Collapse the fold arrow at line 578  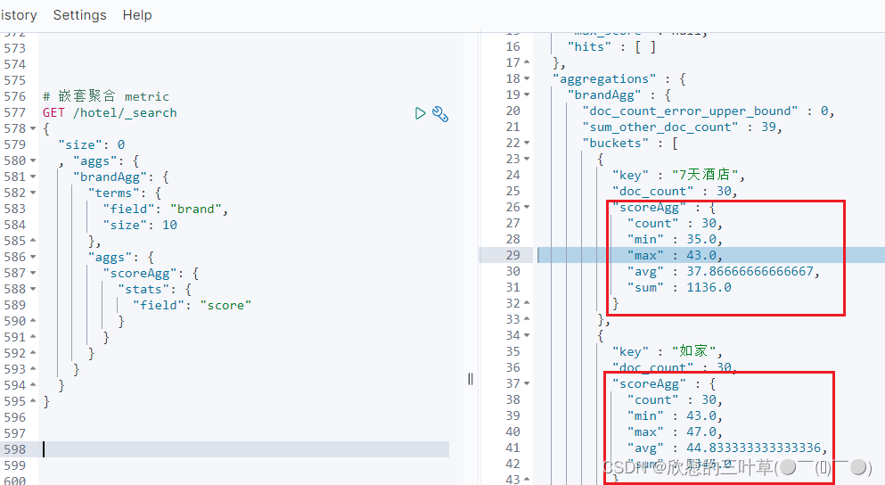[33, 128]
